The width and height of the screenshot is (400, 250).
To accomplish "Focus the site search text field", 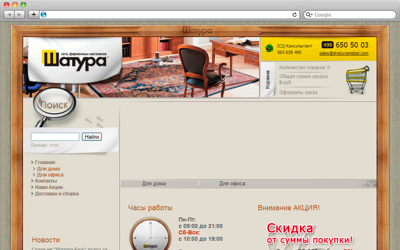I will [x=55, y=137].
